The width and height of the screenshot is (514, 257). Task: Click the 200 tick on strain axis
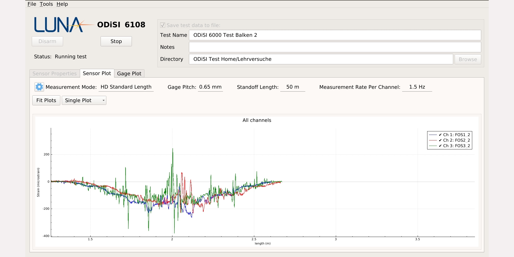coord(47,154)
